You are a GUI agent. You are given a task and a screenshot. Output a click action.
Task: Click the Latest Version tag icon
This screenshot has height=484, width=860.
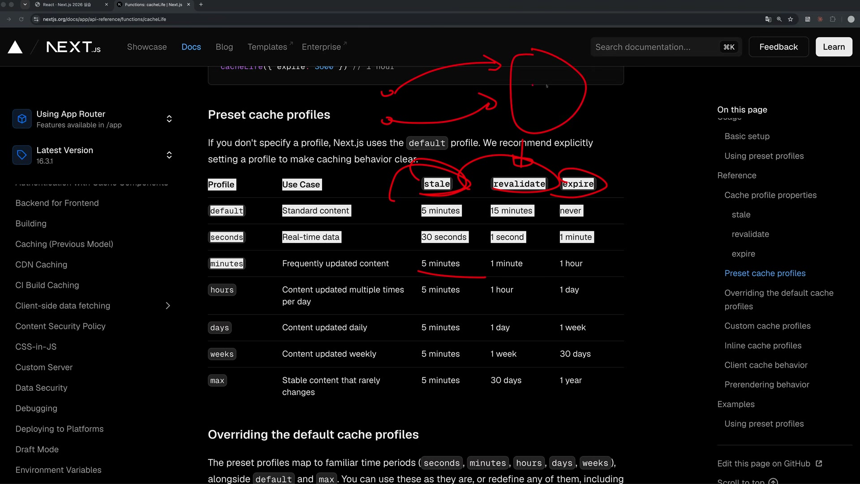click(x=22, y=155)
